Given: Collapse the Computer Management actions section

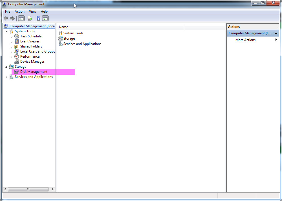Looking at the screenshot, I should [276, 33].
